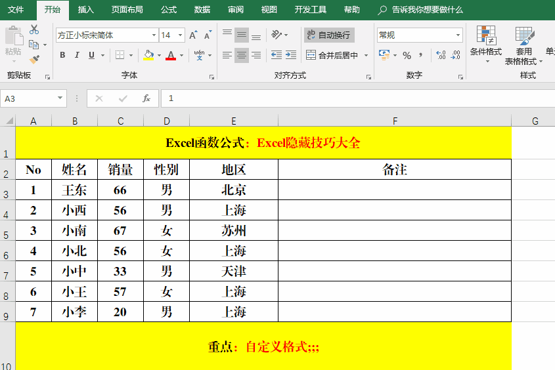Open the font name dropdown 方正小标宋简体
555x370 pixels.
click(x=154, y=35)
